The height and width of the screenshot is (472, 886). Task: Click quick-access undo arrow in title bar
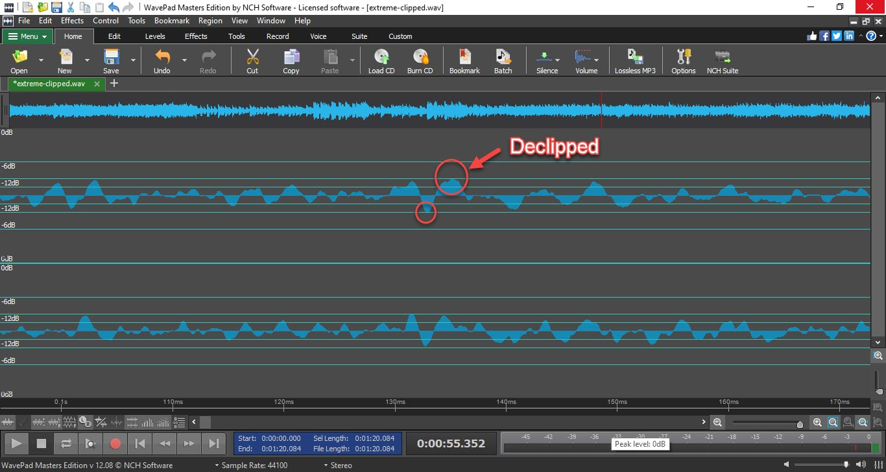click(114, 7)
